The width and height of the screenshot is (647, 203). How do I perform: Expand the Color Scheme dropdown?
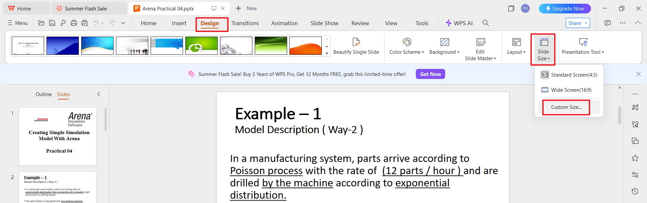pos(407,52)
